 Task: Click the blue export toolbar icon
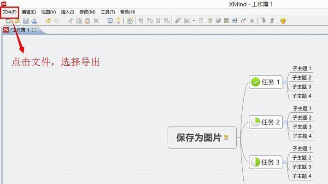point(34,21)
